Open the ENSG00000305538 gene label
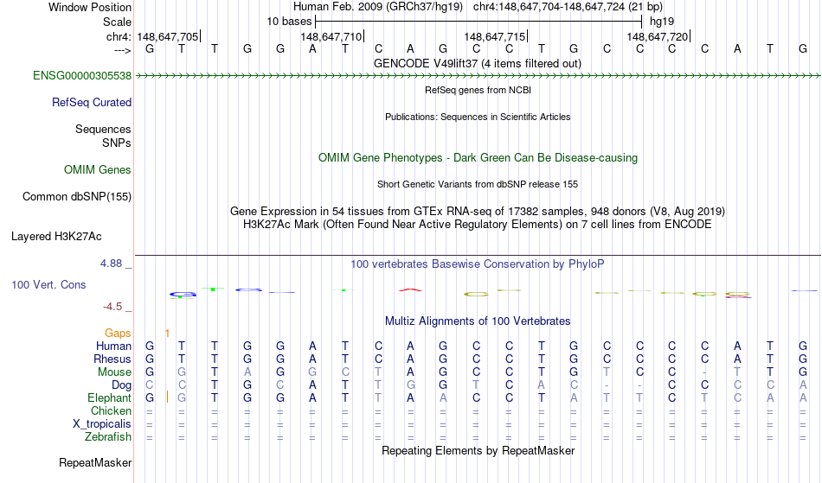This screenshot has height=483, width=822. coord(82,76)
